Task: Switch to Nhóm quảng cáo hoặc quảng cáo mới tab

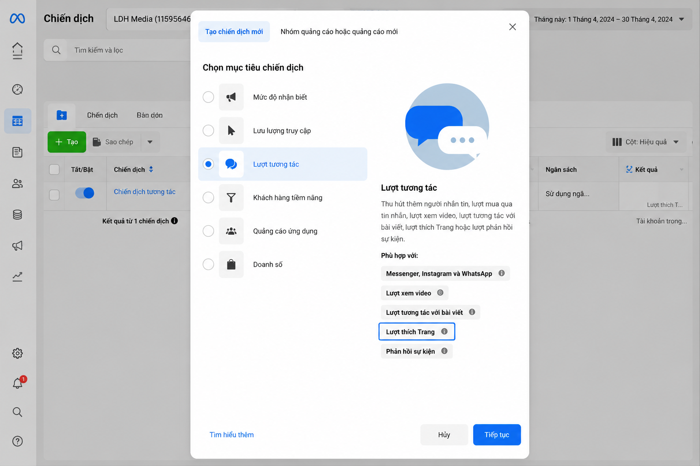Action: pyautogui.click(x=339, y=32)
